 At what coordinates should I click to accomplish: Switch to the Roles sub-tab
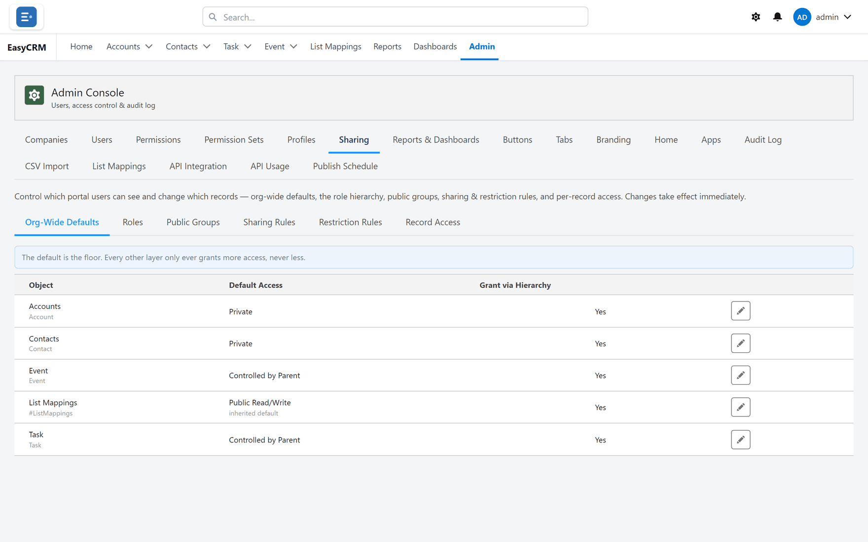[133, 222]
